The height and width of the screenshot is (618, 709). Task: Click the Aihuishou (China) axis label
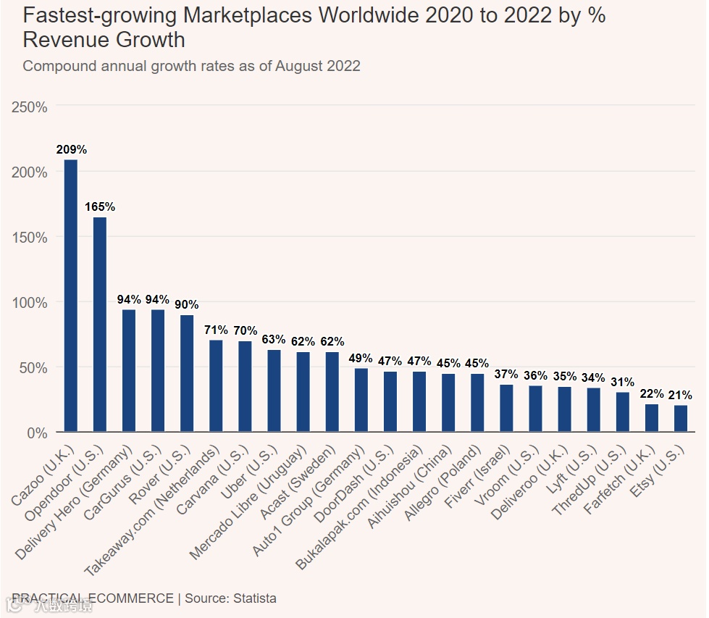click(409, 486)
